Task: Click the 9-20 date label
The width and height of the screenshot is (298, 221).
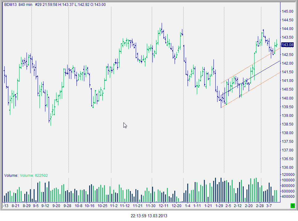Action: 56,206
